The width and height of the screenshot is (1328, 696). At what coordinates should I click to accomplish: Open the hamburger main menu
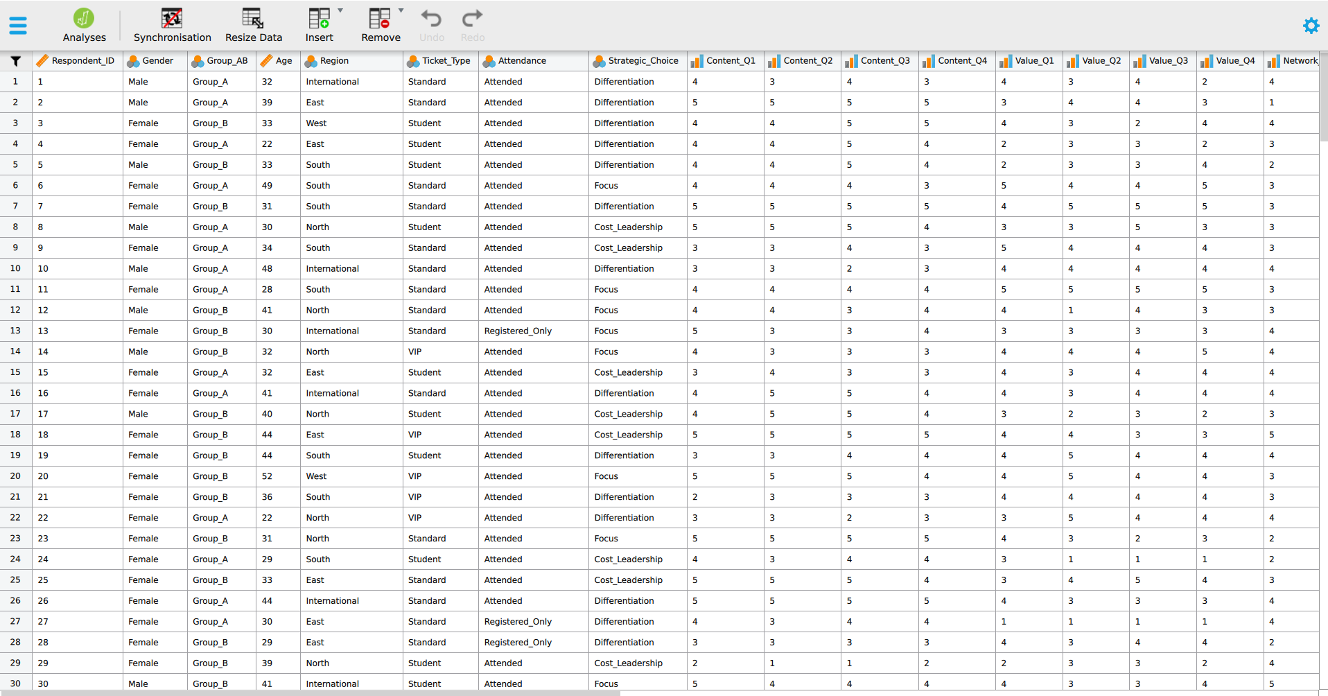(18, 26)
